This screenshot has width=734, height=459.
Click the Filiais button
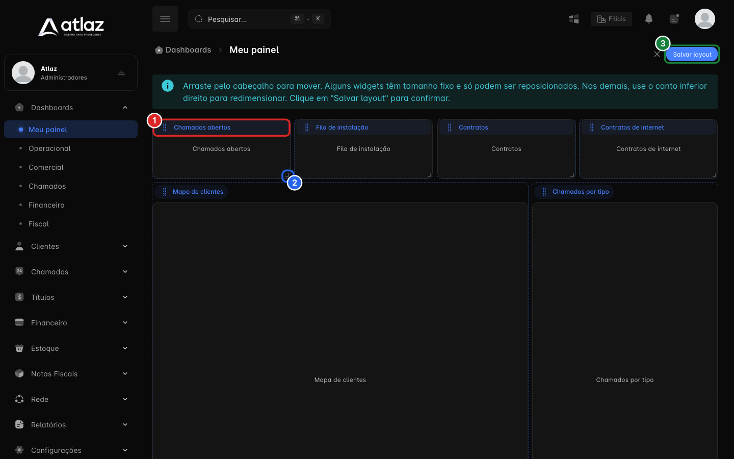click(611, 19)
